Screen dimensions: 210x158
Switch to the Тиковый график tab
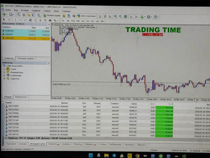25,58
